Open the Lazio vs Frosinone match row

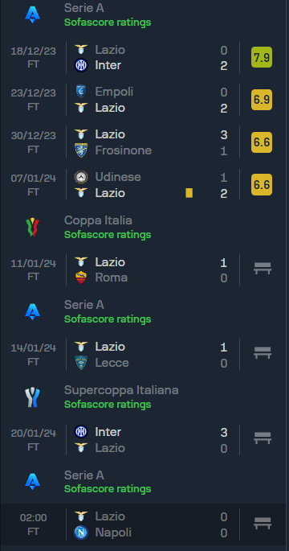pyautogui.click(x=144, y=142)
